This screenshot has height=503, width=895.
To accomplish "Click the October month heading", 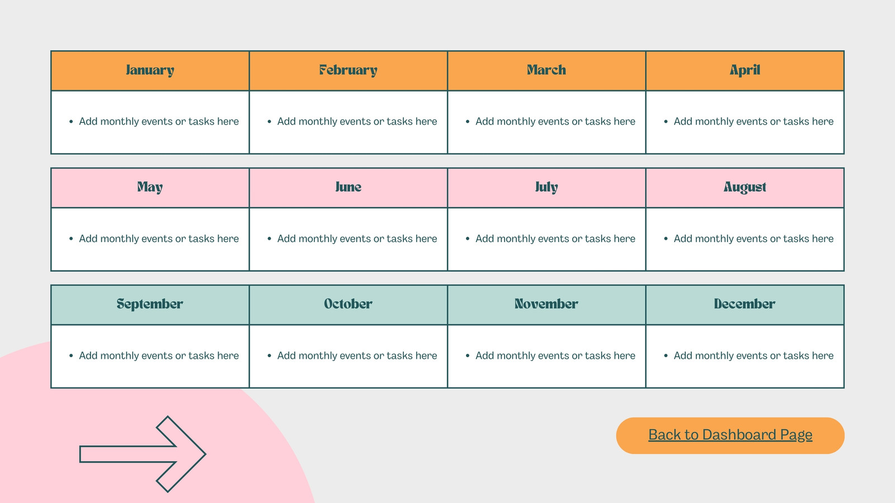I will 348,304.
